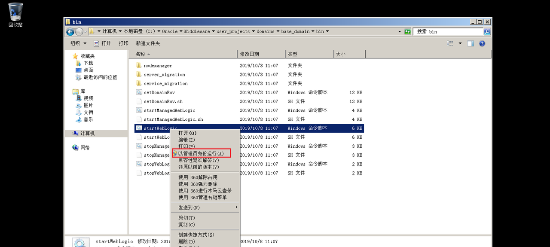
Task: Click into the 搜索 bin search field
Action: [x=448, y=32]
